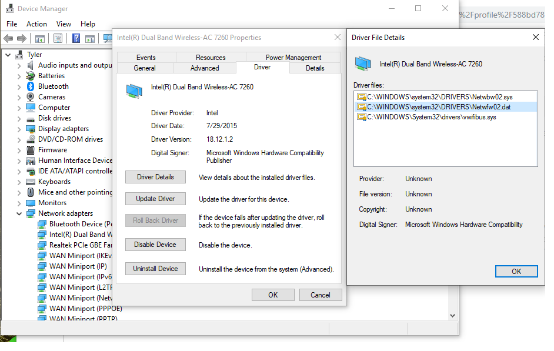Image resolution: width=554 pixels, height=351 pixels.
Task: Click the IDE ATA/ATAPI controllers icon
Action: click(x=31, y=172)
